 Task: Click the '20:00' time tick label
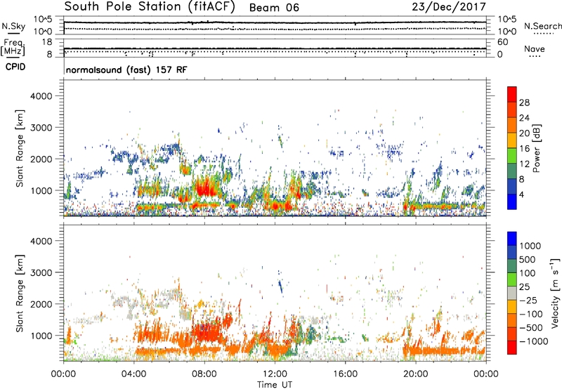[415, 374]
